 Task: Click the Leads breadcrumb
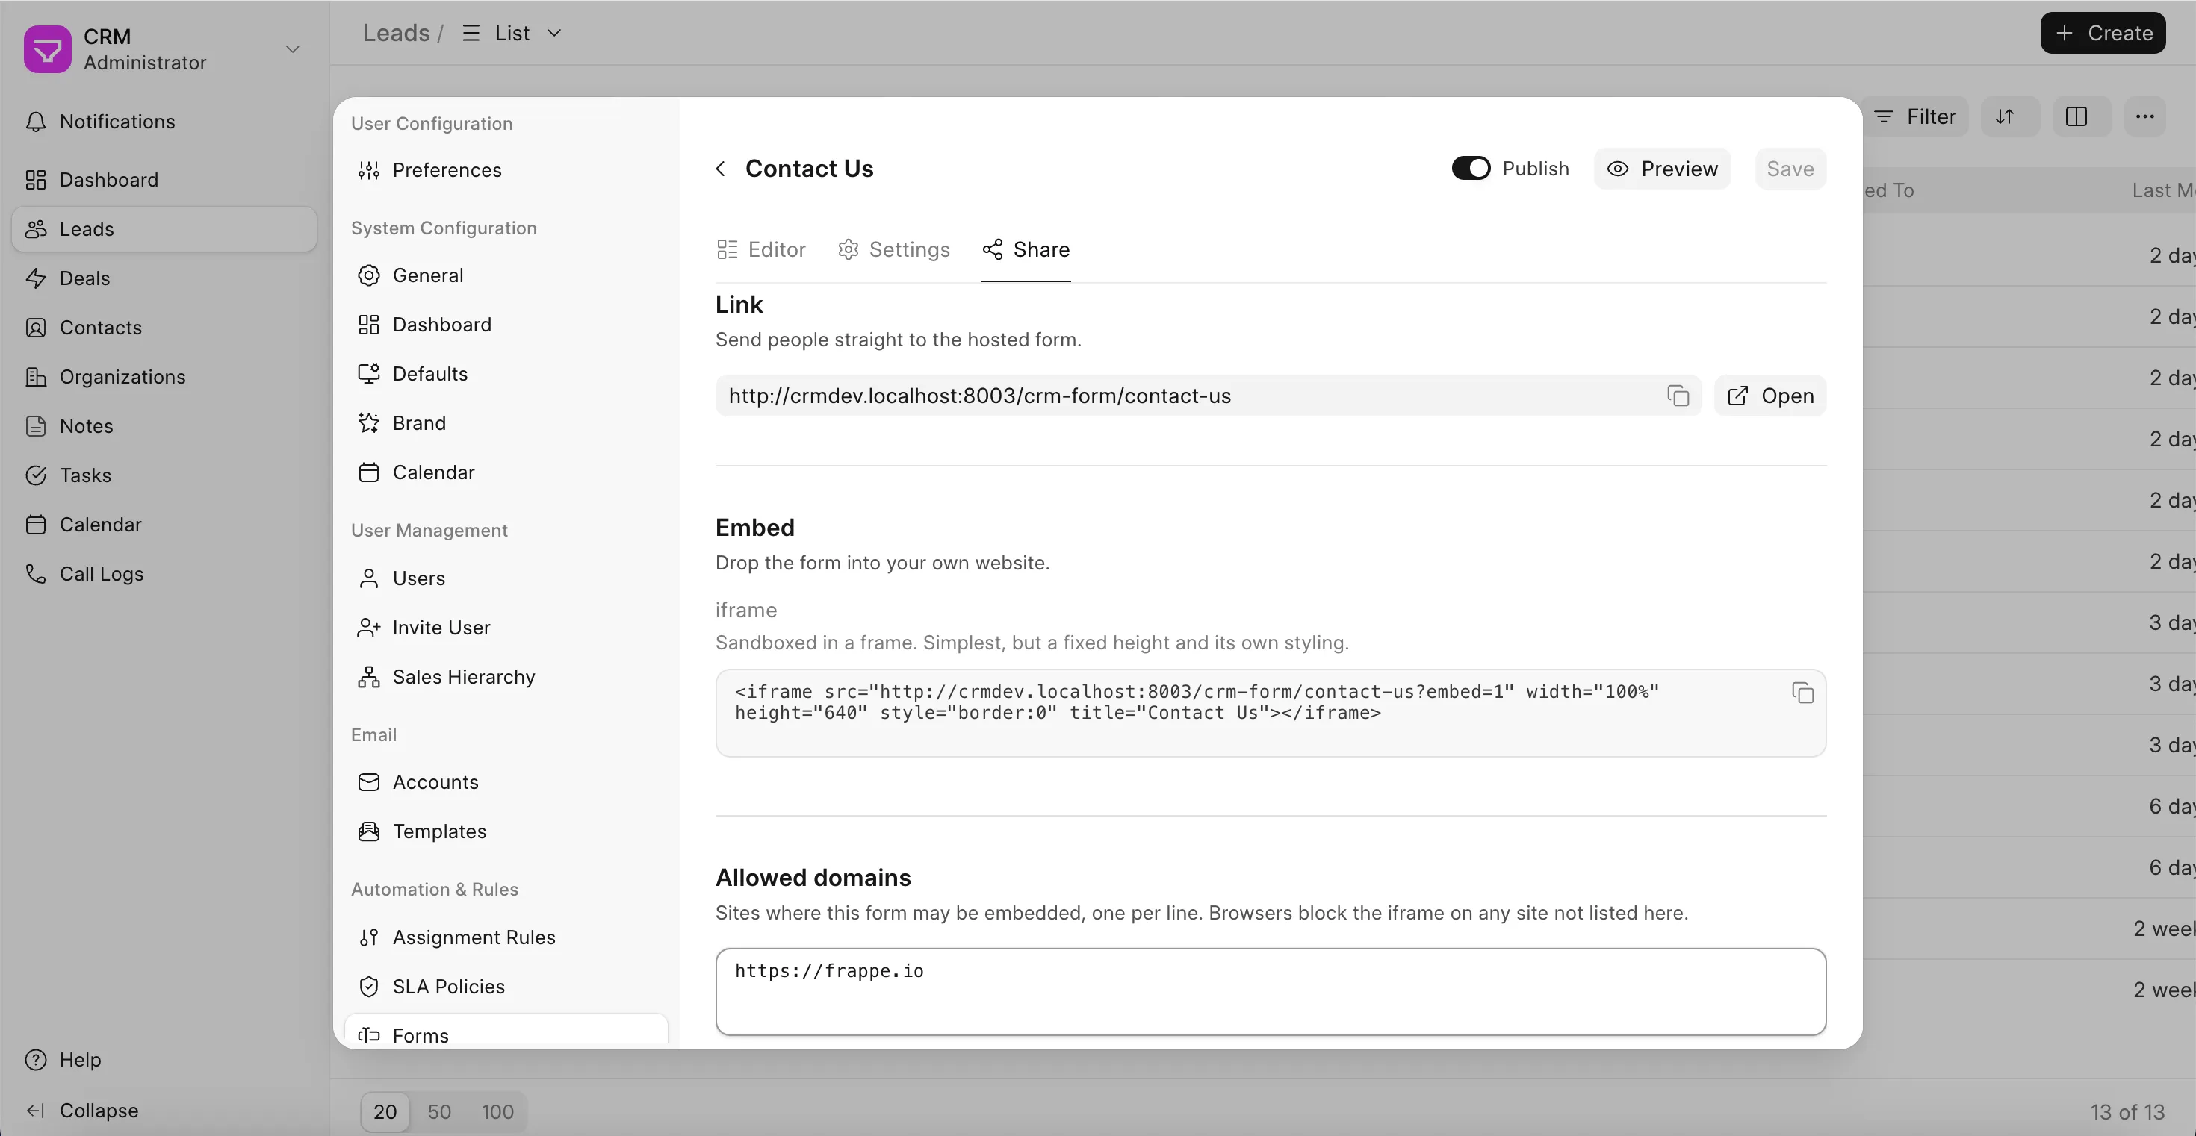pyautogui.click(x=397, y=33)
